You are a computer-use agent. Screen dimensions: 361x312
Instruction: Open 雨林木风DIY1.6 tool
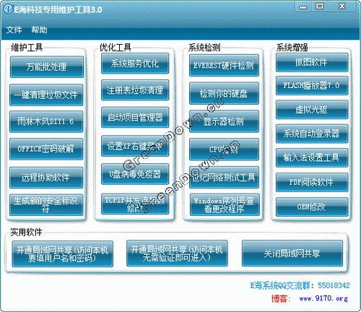click(46, 121)
